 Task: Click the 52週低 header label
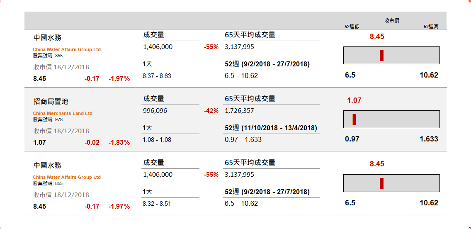tap(352, 27)
